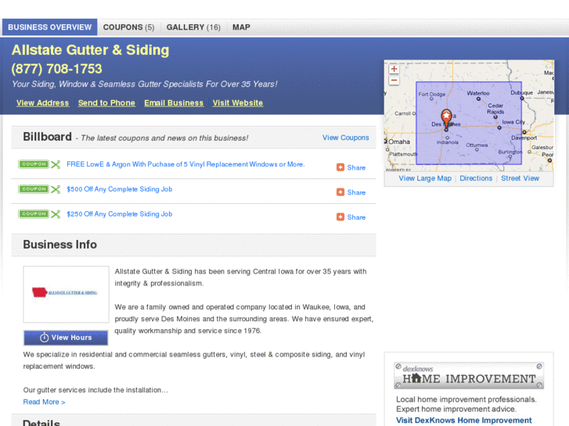This screenshot has height=426, width=569.
Task: Expand the description with Read More
Action: click(x=44, y=402)
